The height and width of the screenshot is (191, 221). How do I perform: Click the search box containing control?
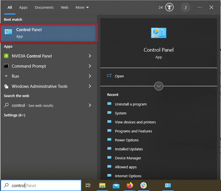42,185
